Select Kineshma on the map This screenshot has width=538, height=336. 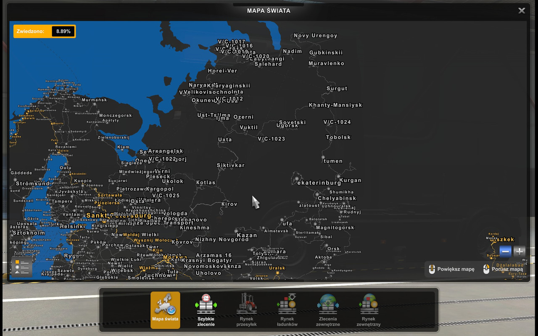[x=195, y=228]
